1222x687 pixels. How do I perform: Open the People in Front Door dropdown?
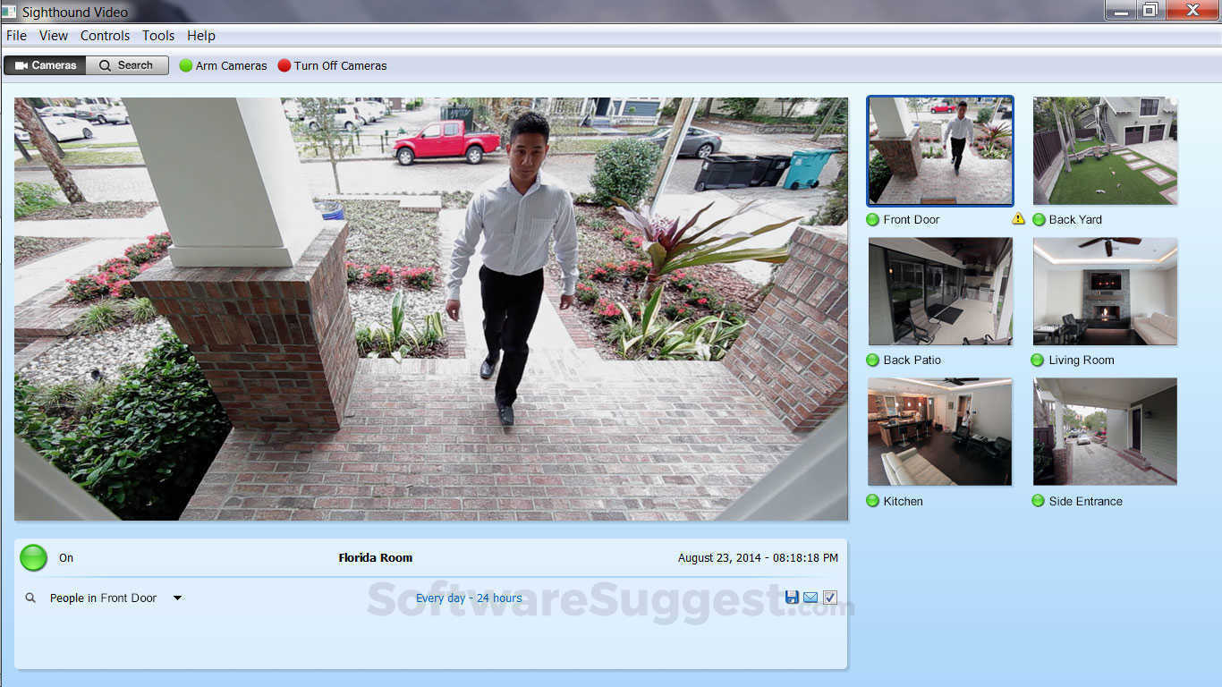pyautogui.click(x=177, y=598)
